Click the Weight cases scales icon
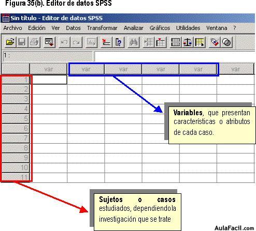This screenshot has width=256, height=231. click(x=188, y=42)
